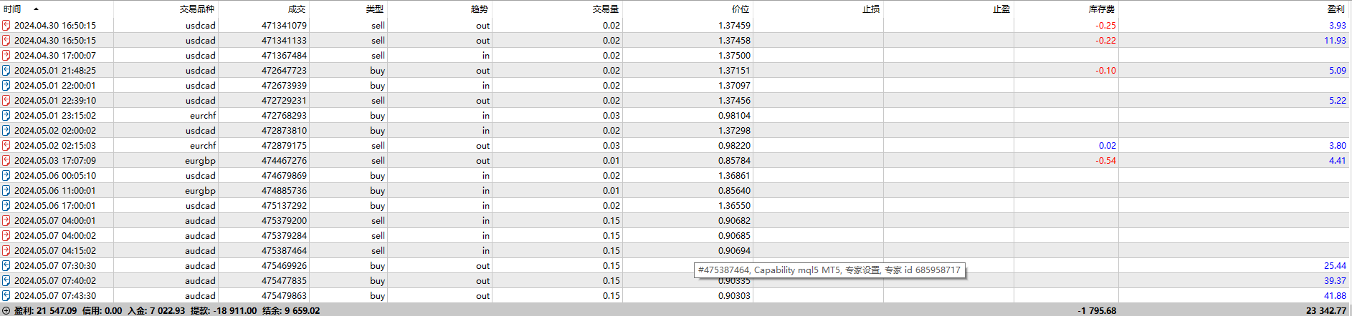
Task: Click the profit value 41.88
Action: tap(1335, 295)
